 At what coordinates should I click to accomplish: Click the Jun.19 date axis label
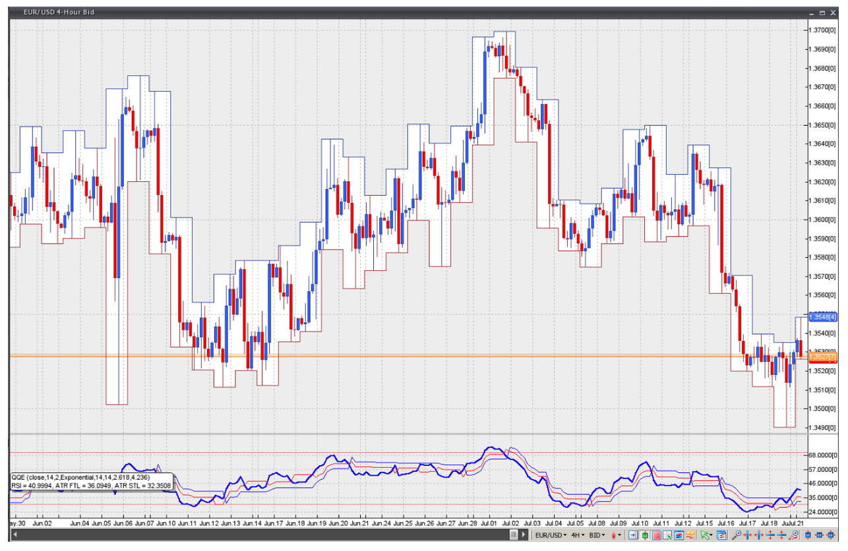point(317,523)
